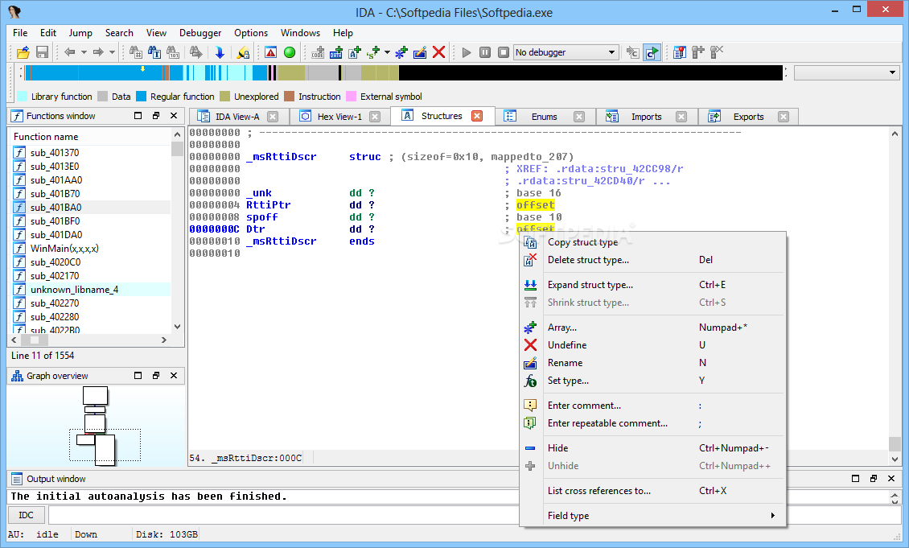Open the combo box beside navigation band

coord(845,72)
